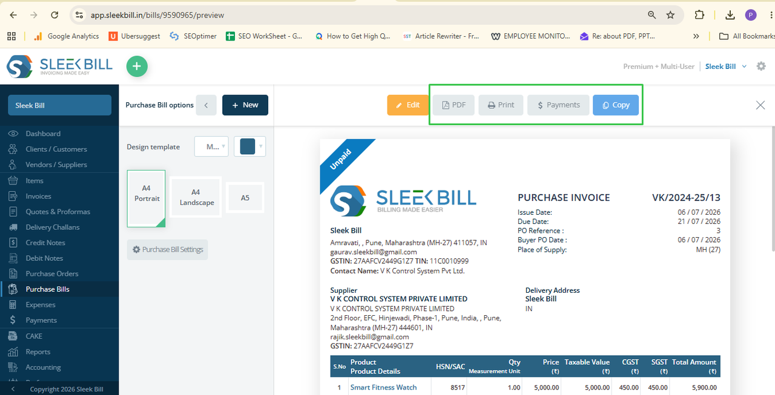Show more bookmarks with double chevron

point(696,36)
